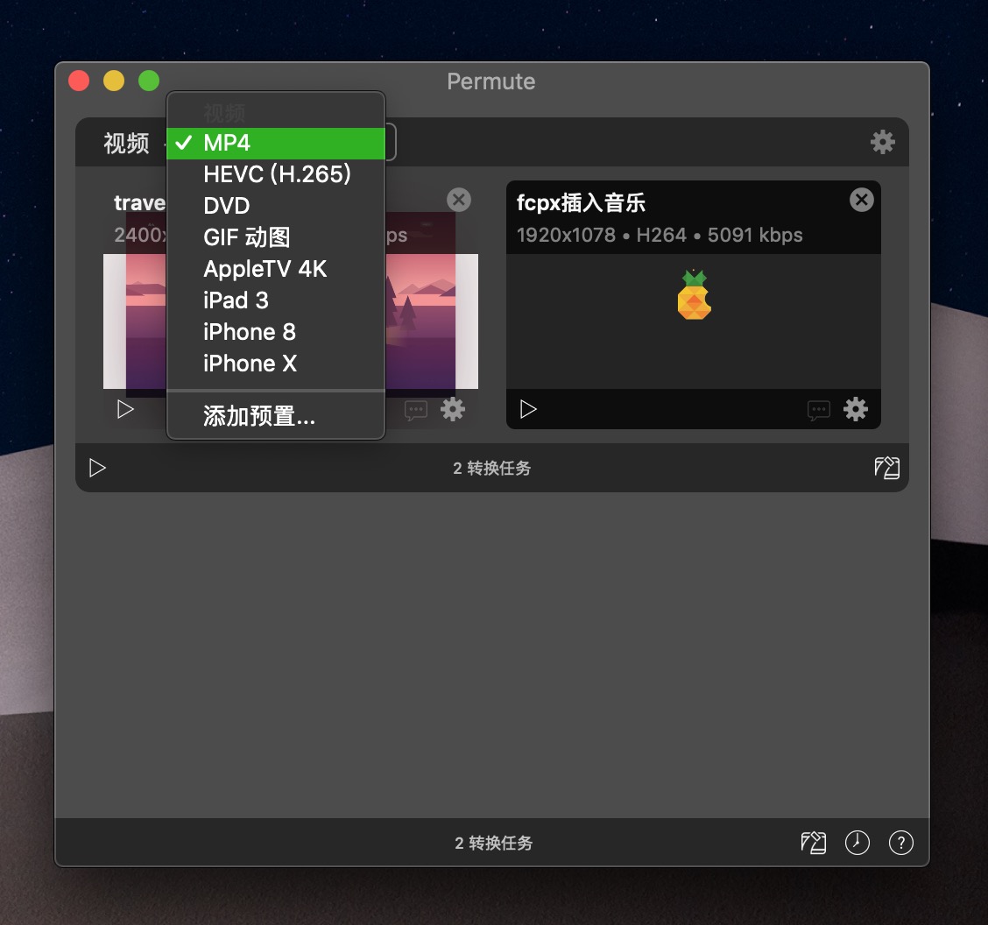This screenshot has width=988, height=925.
Task: Click the 2 转换任务 label in bottom status bar
Action: (493, 843)
